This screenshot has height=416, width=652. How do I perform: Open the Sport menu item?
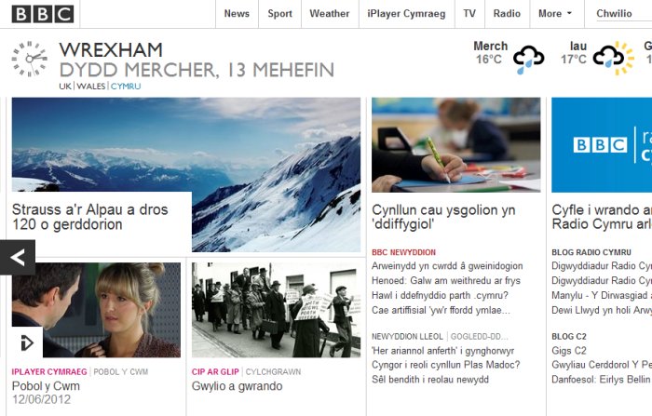[x=279, y=14]
